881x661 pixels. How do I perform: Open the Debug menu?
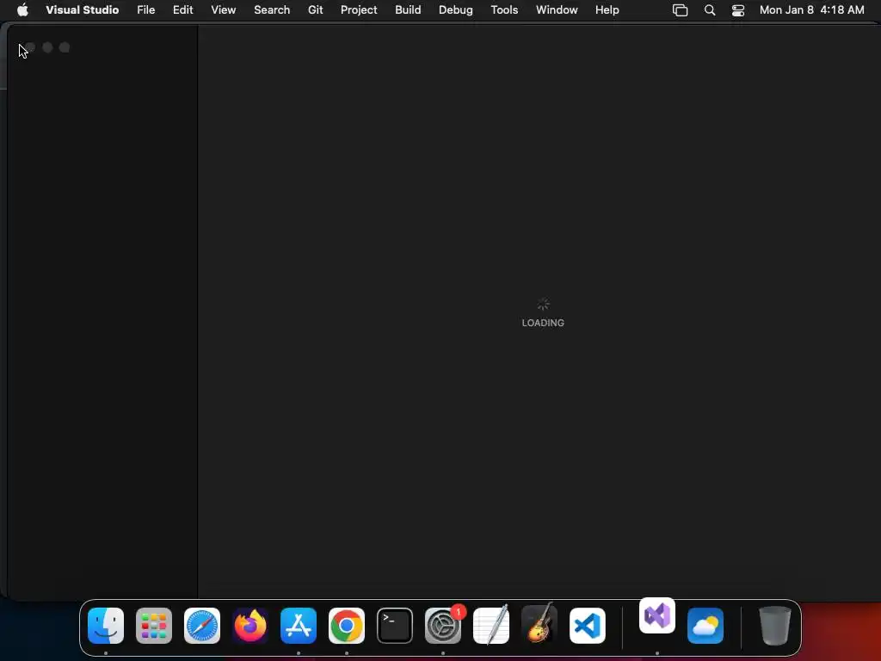click(456, 10)
